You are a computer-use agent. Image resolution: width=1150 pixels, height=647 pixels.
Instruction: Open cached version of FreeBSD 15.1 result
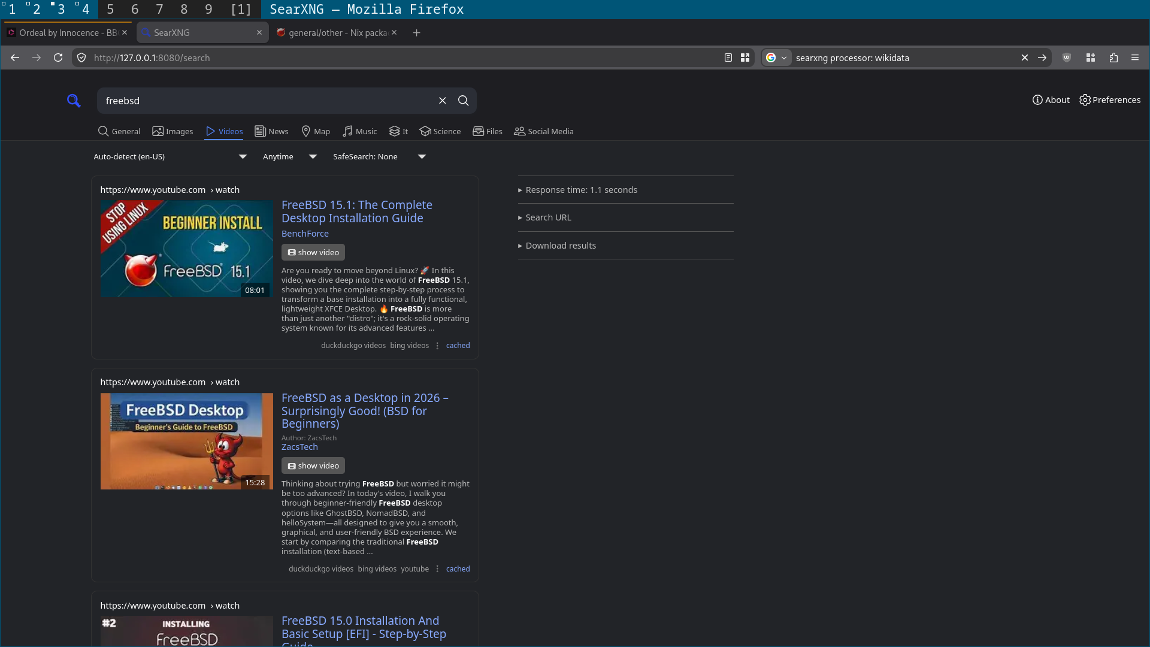click(458, 346)
